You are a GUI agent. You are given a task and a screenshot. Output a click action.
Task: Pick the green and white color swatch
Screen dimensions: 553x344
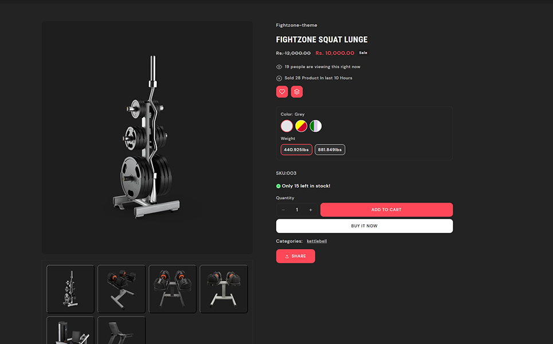[x=316, y=126]
